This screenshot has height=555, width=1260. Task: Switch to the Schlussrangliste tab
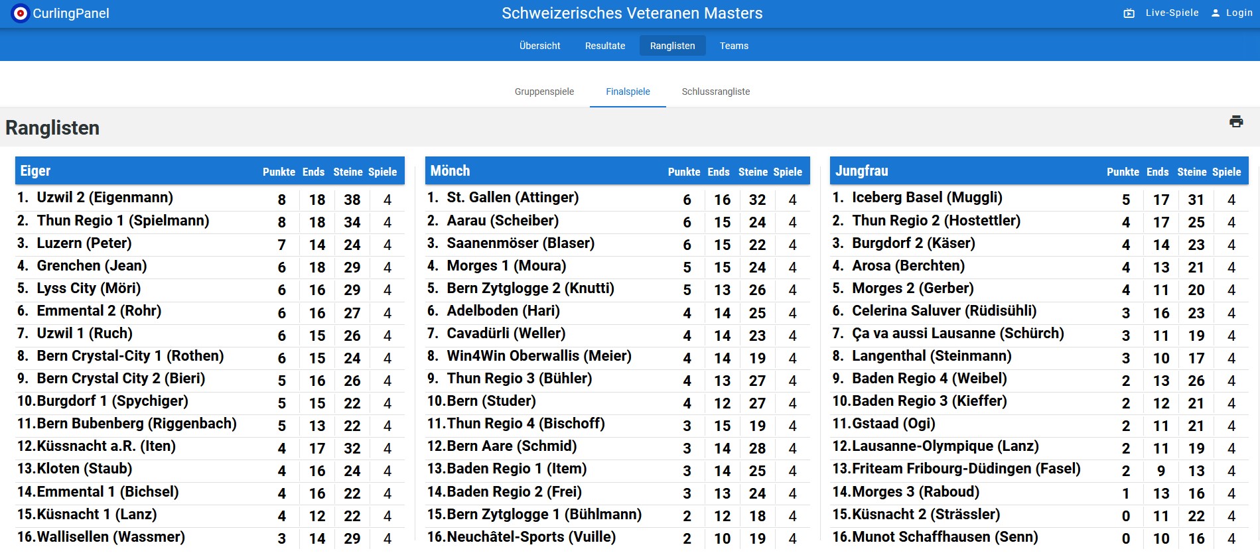(715, 92)
